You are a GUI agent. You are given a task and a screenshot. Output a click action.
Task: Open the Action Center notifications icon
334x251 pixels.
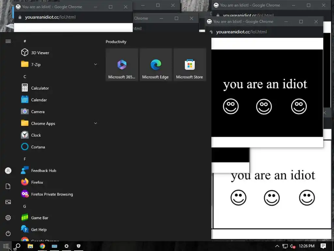click(x=323, y=246)
